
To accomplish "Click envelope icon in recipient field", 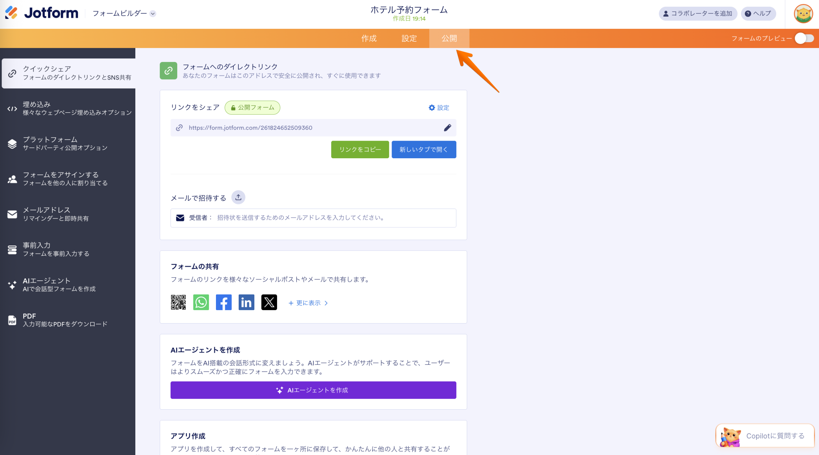I will (180, 218).
